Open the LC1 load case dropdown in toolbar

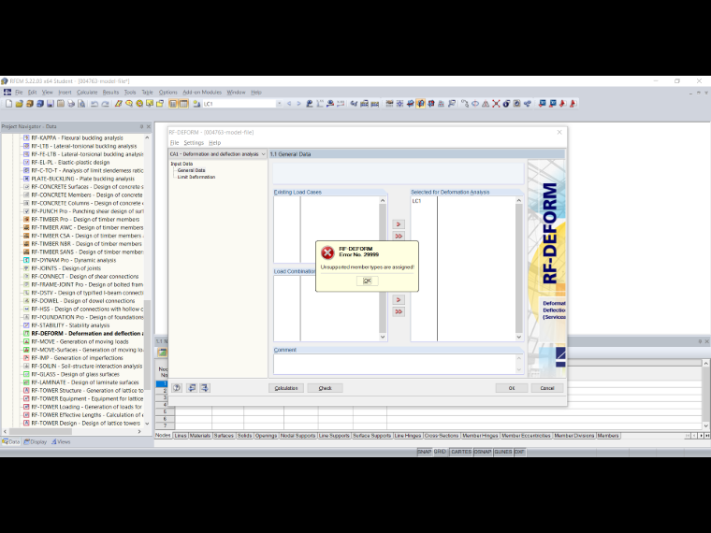tap(279, 104)
